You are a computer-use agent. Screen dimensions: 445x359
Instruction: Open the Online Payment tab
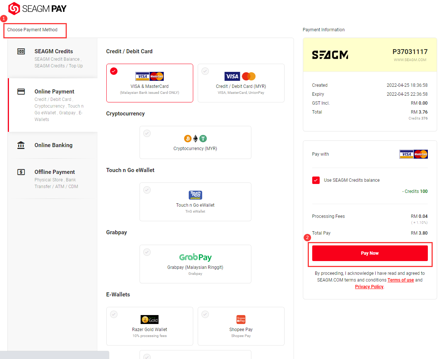point(53,105)
